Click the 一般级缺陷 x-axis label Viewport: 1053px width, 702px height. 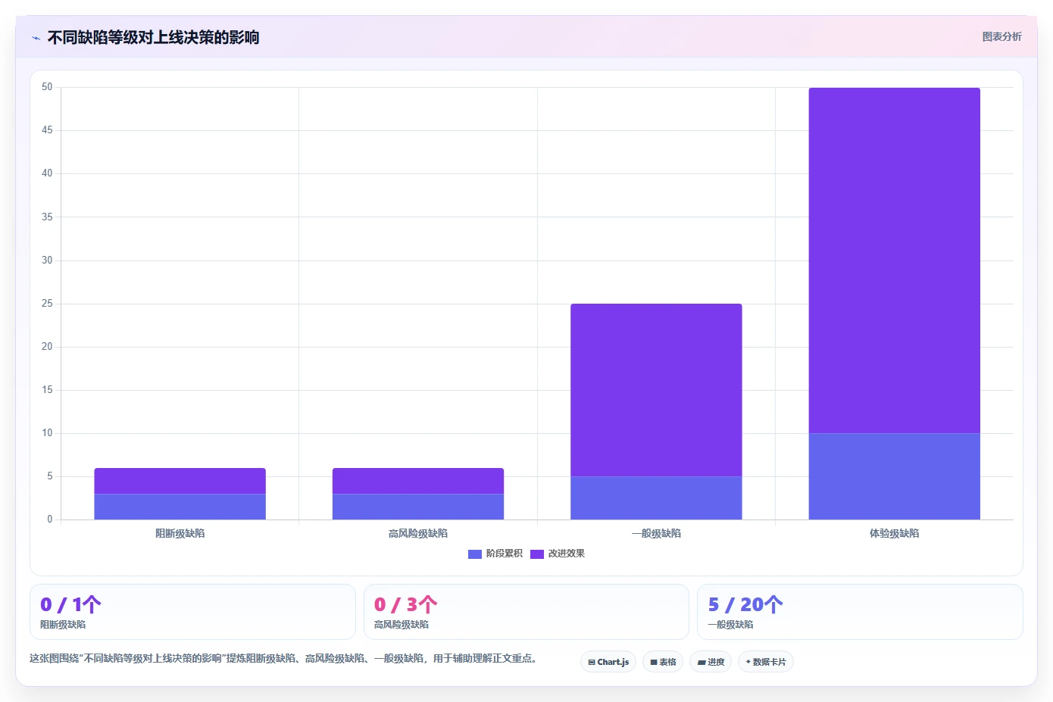pos(656,534)
